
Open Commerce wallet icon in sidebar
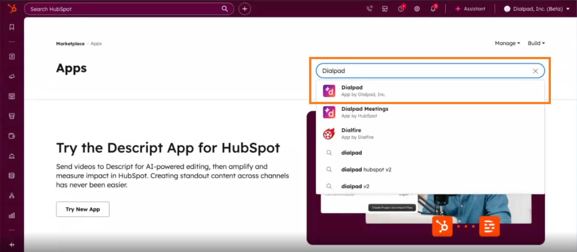pyautogui.click(x=12, y=136)
